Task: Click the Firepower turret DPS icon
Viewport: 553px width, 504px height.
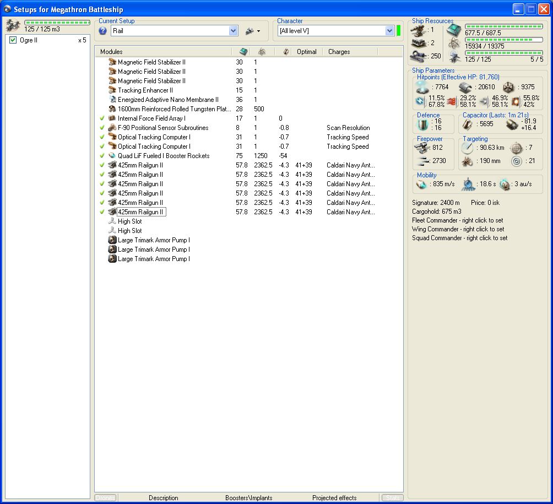Action: pyautogui.click(x=422, y=148)
